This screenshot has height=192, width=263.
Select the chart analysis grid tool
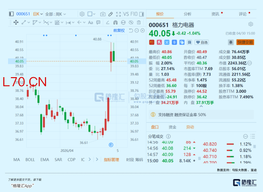click(57, 22)
